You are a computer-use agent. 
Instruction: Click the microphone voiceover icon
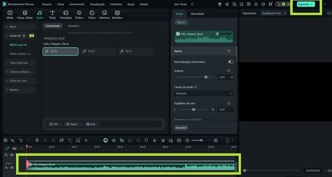pyautogui.click(x=155, y=140)
